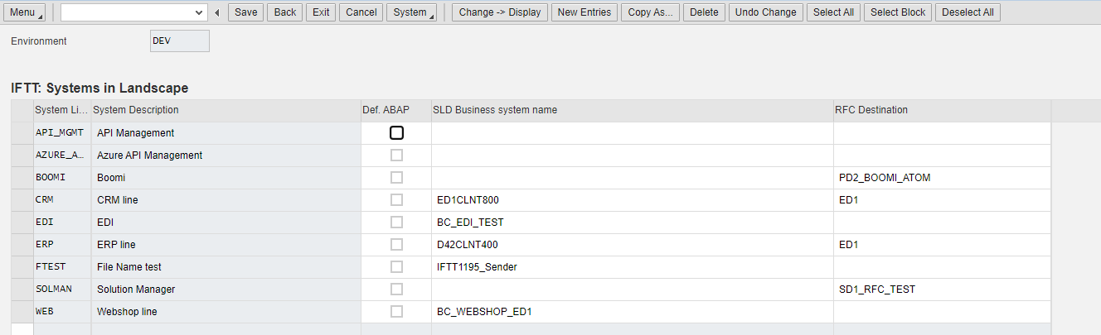Click the small left arrow beside command field
The height and width of the screenshot is (335, 1101).
217,12
